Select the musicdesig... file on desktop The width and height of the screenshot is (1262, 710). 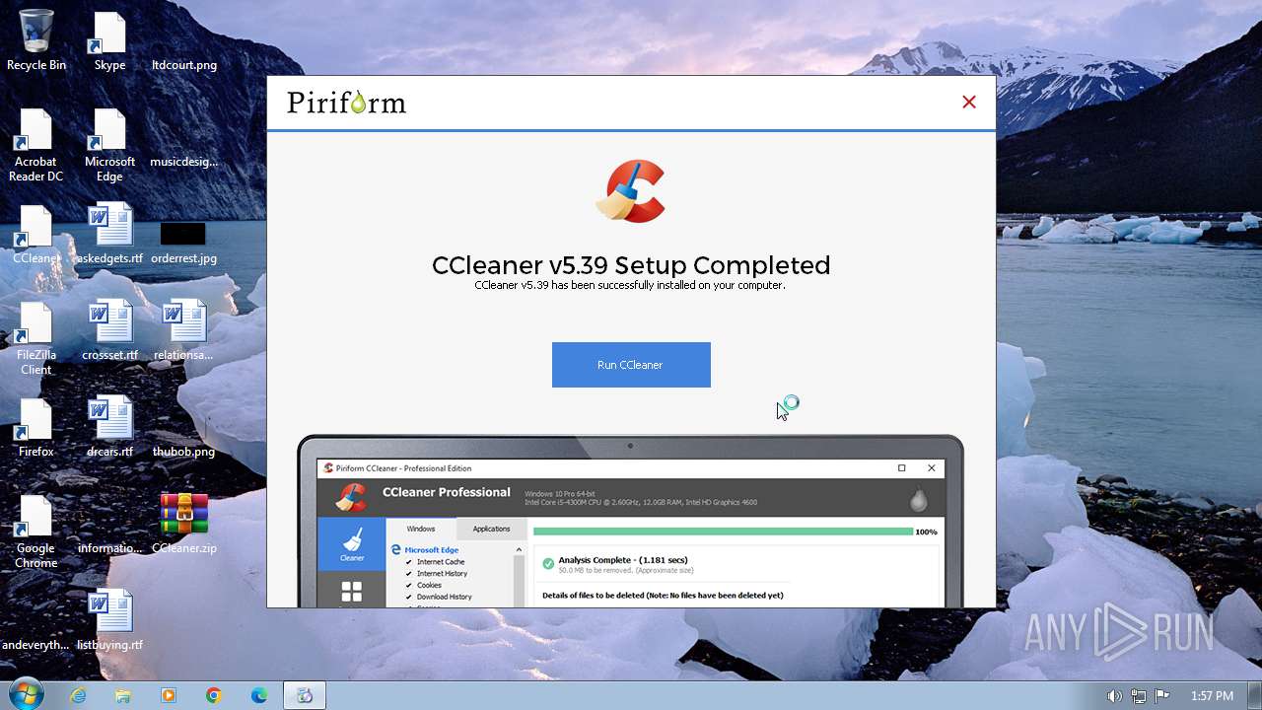184,162
